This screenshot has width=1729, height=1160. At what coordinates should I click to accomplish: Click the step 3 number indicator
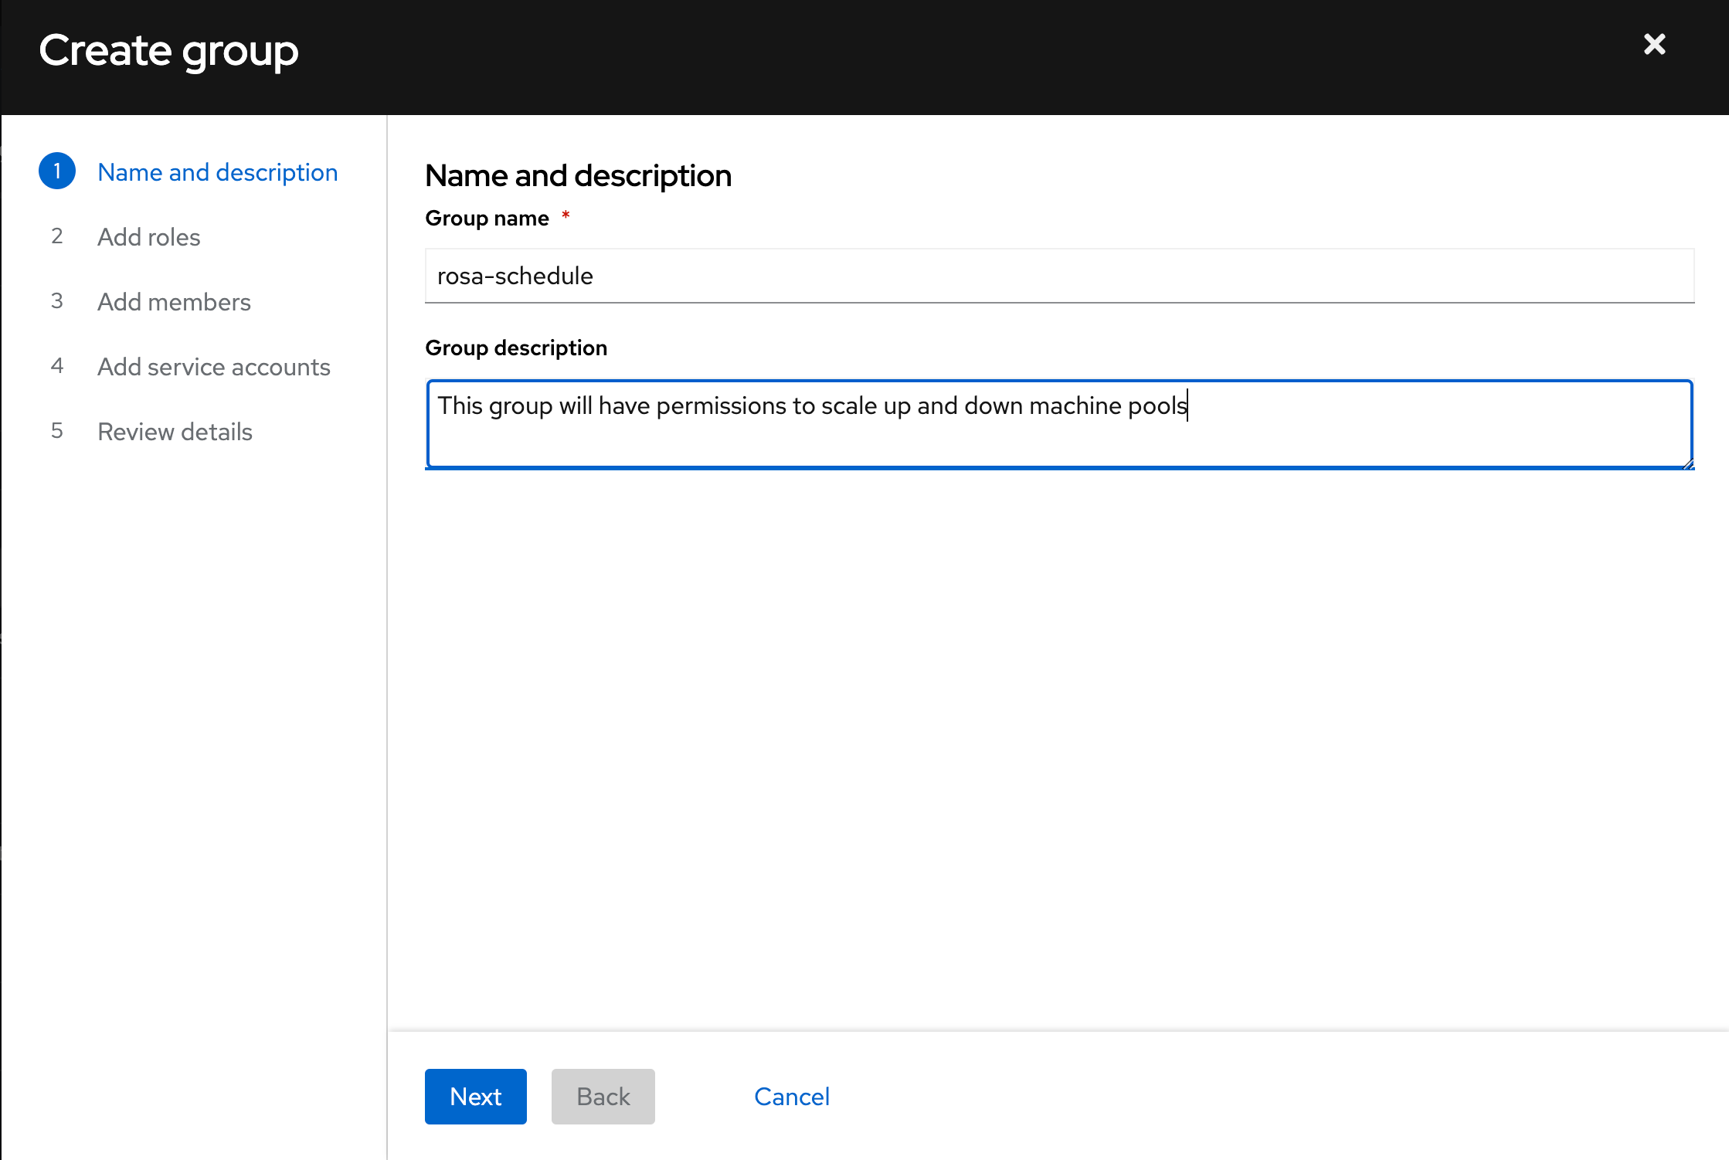(57, 301)
